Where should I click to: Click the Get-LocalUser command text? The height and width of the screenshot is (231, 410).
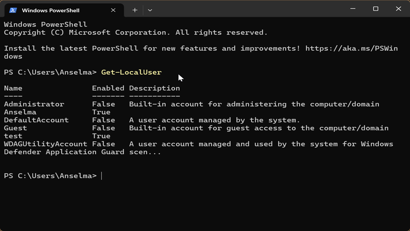131,72
